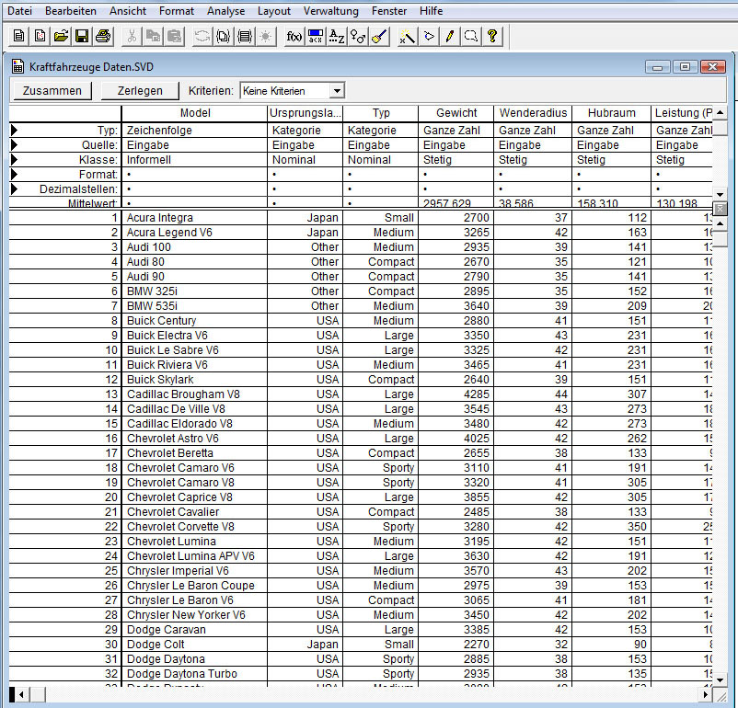Click the header pane scroll-down arrow
The width and height of the screenshot is (738, 708).
721,195
